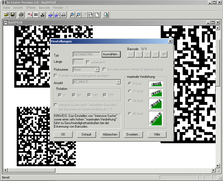223x181 pixels.
Task: Open the Ansicht menu
Action: (18, 8)
